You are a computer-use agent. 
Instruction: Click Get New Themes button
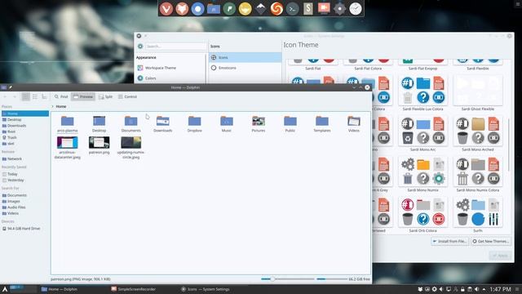pyautogui.click(x=491, y=241)
